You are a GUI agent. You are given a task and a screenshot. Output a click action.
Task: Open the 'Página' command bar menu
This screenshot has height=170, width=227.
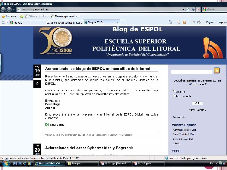point(211,22)
